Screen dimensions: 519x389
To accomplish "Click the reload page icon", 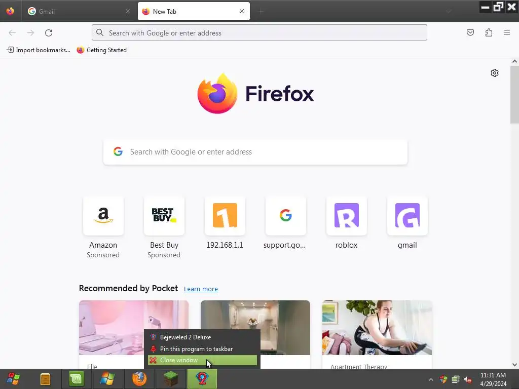I will click(x=49, y=33).
